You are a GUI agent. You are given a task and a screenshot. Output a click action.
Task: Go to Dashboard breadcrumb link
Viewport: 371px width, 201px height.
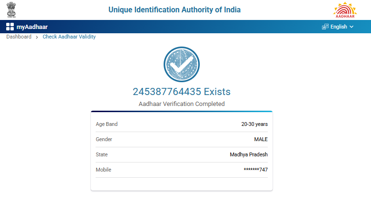tap(19, 37)
